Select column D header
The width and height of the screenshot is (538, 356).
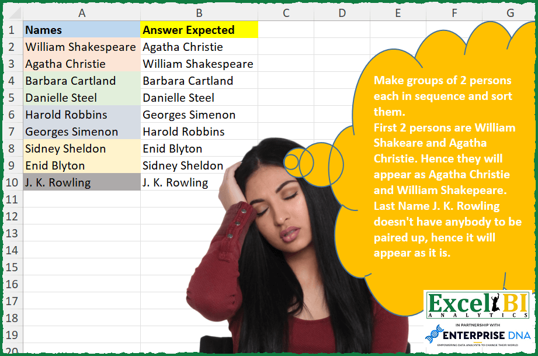(342, 13)
